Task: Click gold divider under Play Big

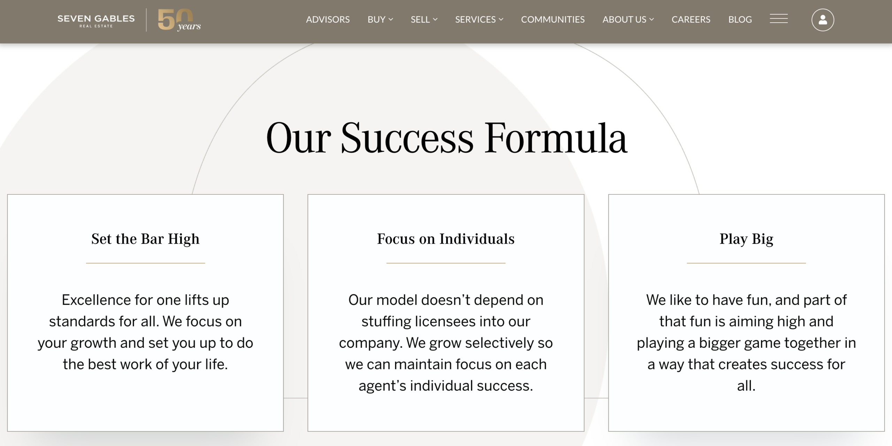Action: (746, 263)
